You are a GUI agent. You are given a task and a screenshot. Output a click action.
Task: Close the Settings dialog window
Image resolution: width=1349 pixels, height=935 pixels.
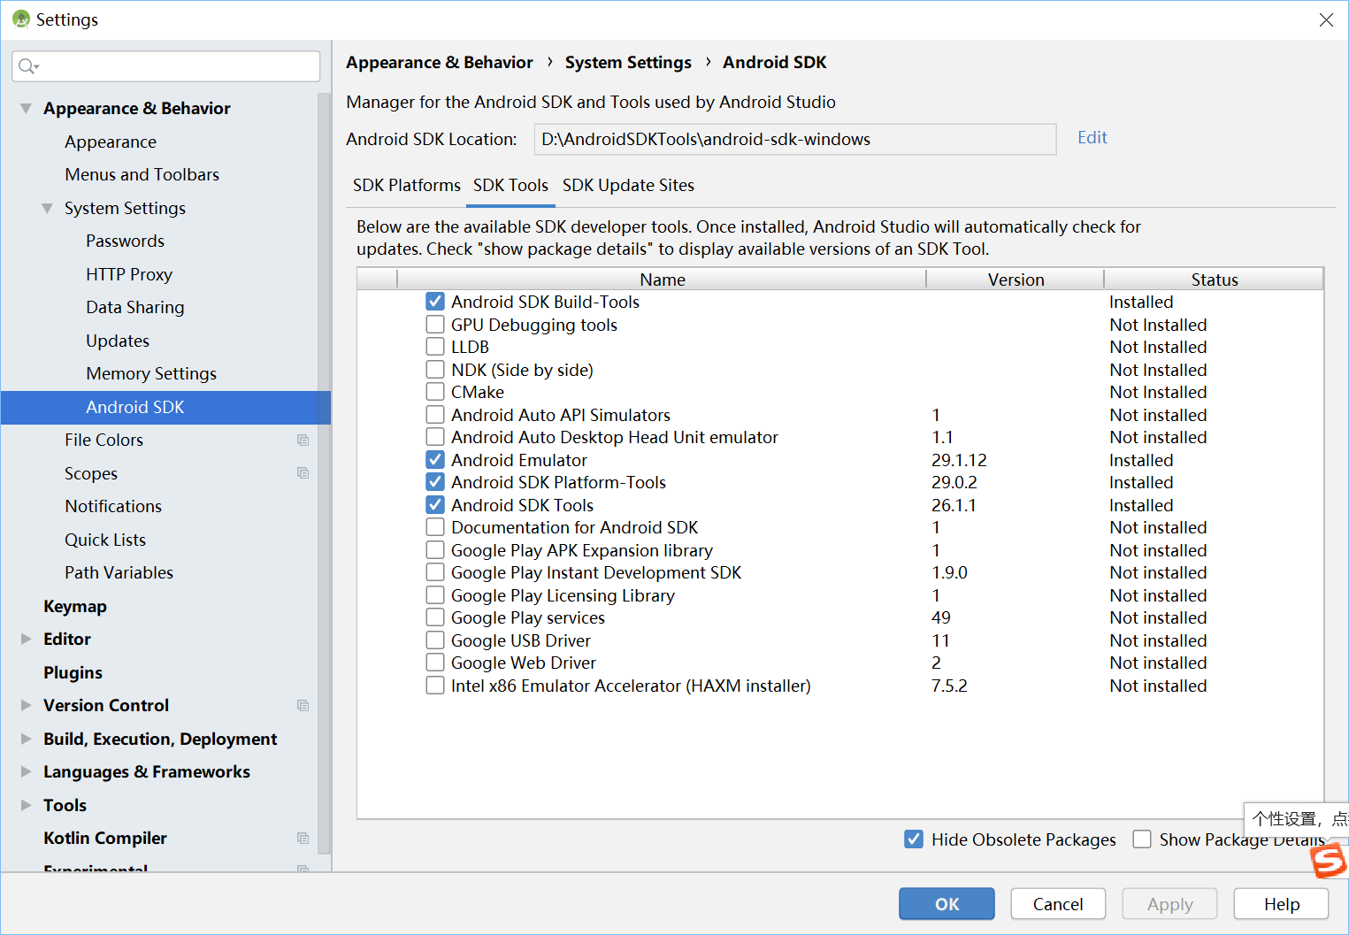[x=1325, y=19]
